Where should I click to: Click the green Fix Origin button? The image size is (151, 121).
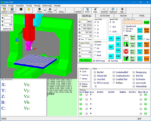coord(85,60)
